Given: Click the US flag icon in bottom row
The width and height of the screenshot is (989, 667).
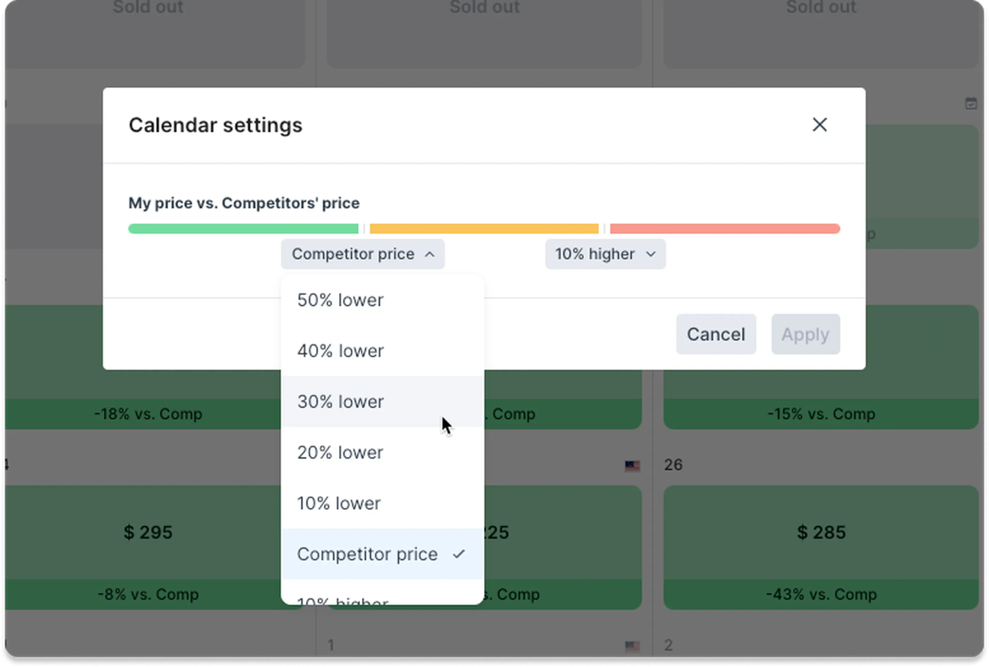Looking at the screenshot, I should 632,646.
